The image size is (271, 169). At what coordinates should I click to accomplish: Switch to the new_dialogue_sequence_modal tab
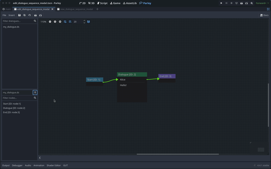[75, 9]
